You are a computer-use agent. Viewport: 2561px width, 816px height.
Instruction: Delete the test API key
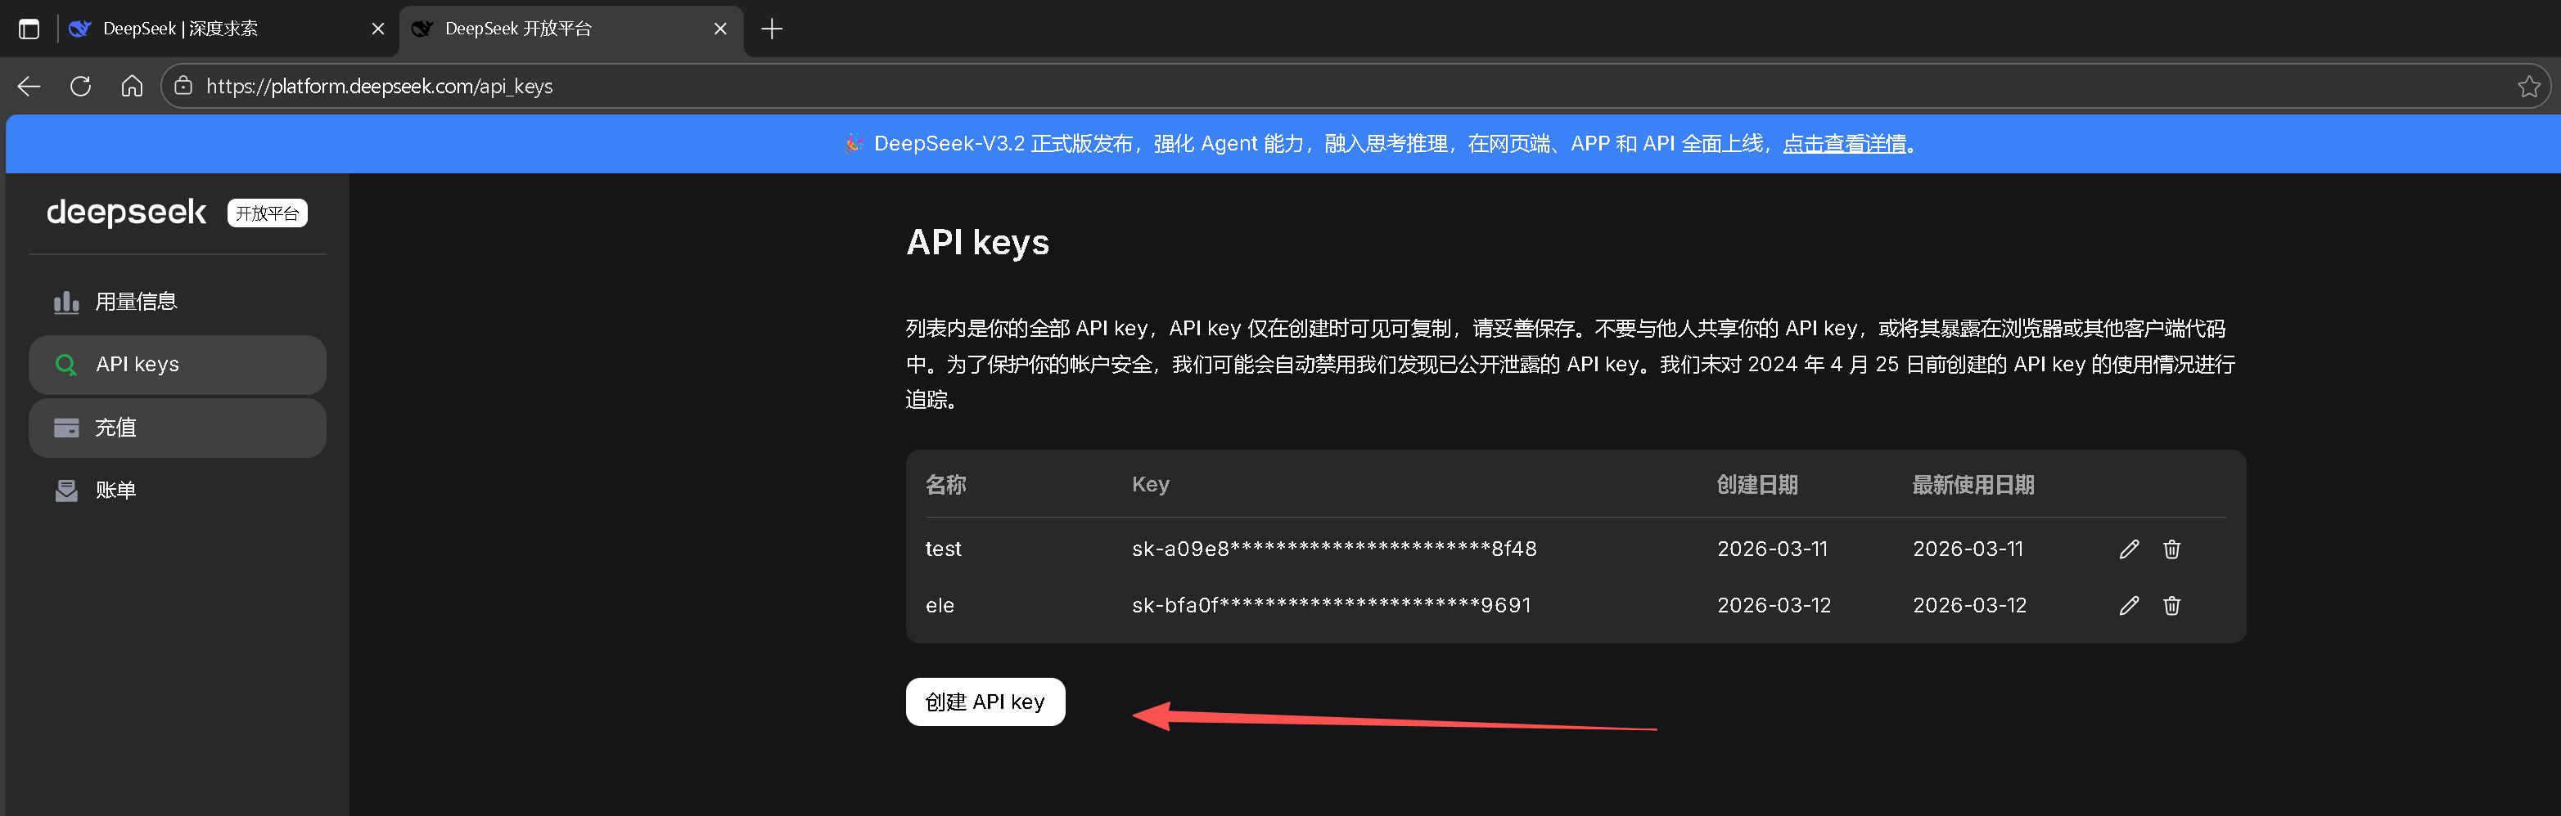click(2171, 549)
